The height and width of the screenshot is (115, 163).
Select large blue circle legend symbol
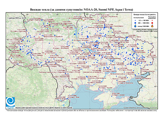(135, 23)
